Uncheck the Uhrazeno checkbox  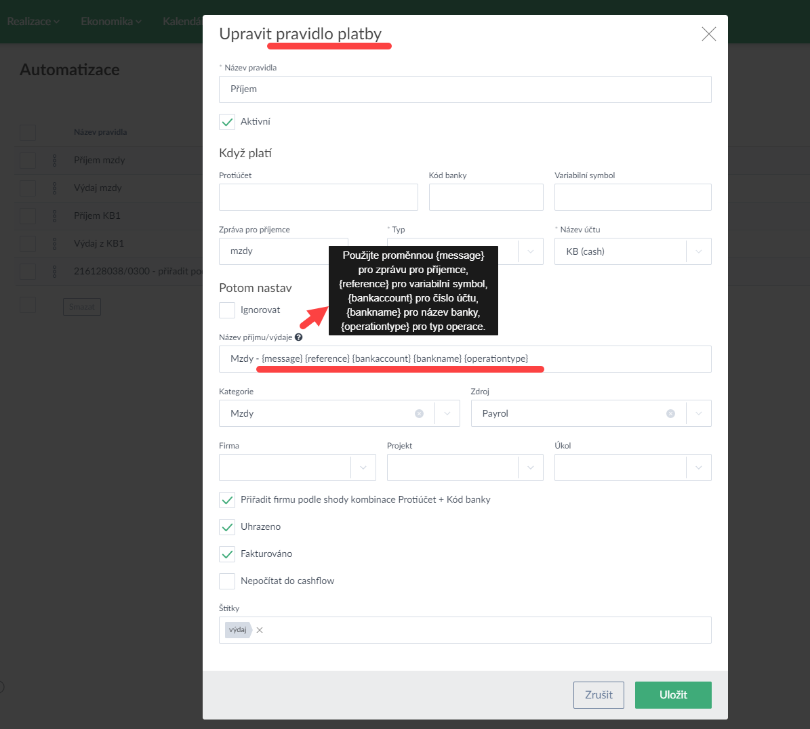tap(227, 527)
